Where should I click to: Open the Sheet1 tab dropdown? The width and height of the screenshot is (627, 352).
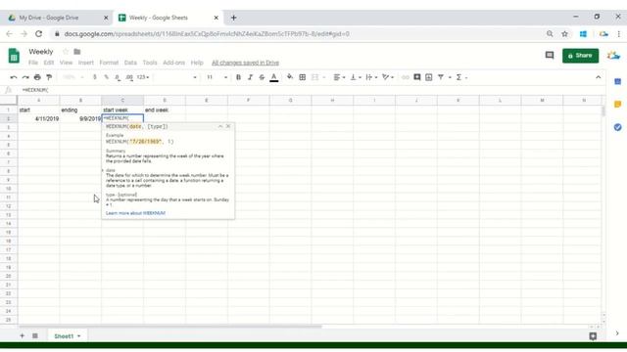[x=78, y=336]
